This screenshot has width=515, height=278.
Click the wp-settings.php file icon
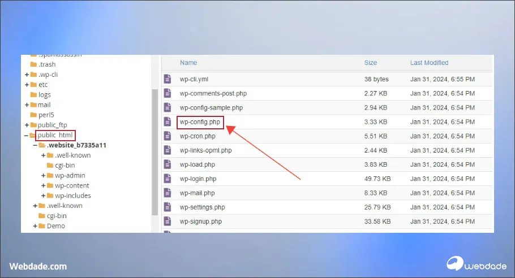pyautogui.click(x=167, y=207)
